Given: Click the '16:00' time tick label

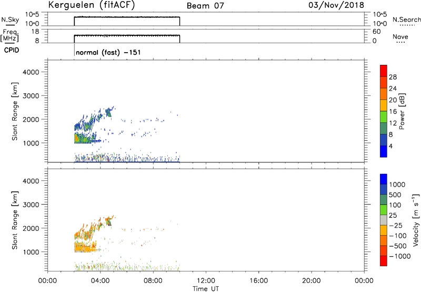Looking at the screenshot, I should point(258,281).
